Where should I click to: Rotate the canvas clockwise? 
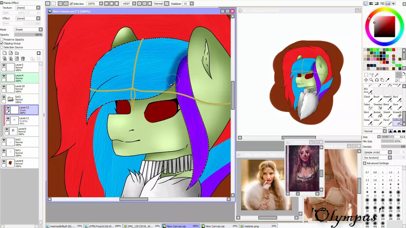point(145,3)
